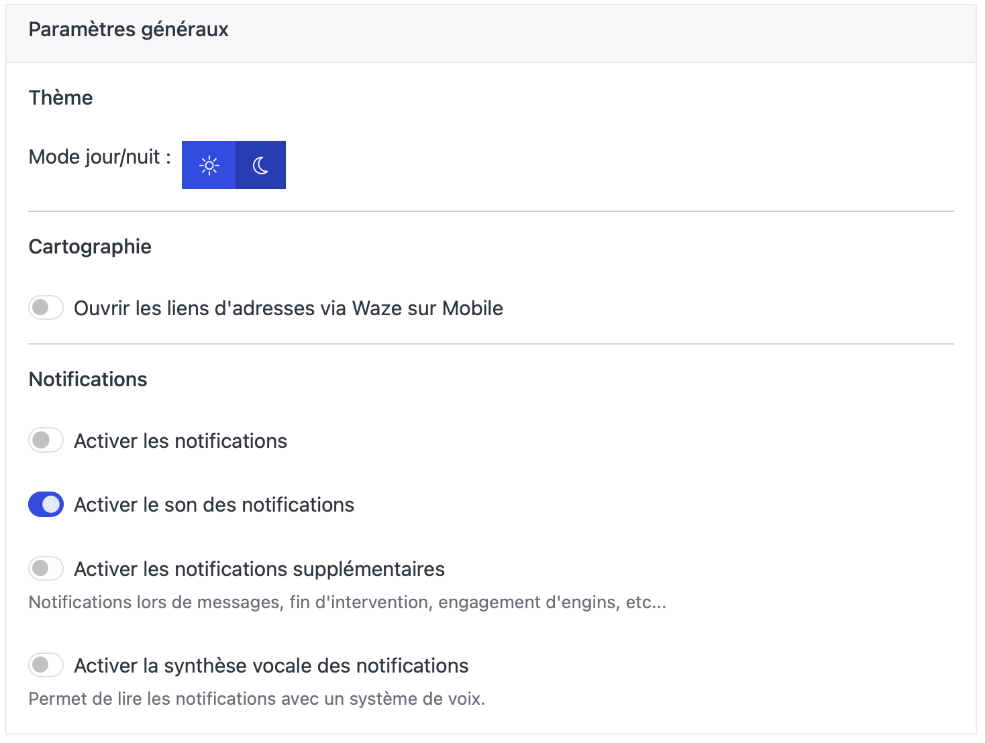
Task: Toggle the synthèse vocale switch on
Action: (x=46, y=665)
